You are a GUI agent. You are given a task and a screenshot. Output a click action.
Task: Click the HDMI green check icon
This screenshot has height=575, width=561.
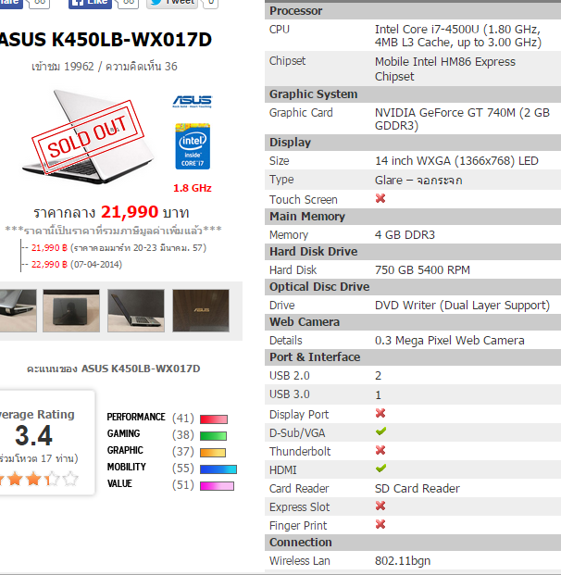pos(380,469)
